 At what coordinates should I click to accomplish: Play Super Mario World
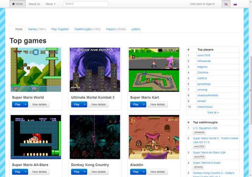(17, 104)
